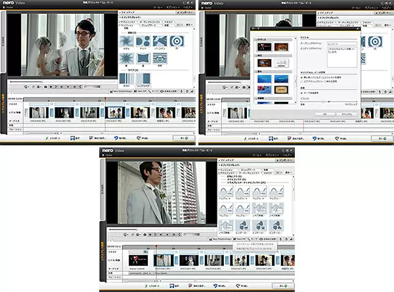Toggle the pan and zoom effect checkbox
The height and width of the screenshot is (292, 394).
[302, 78]
